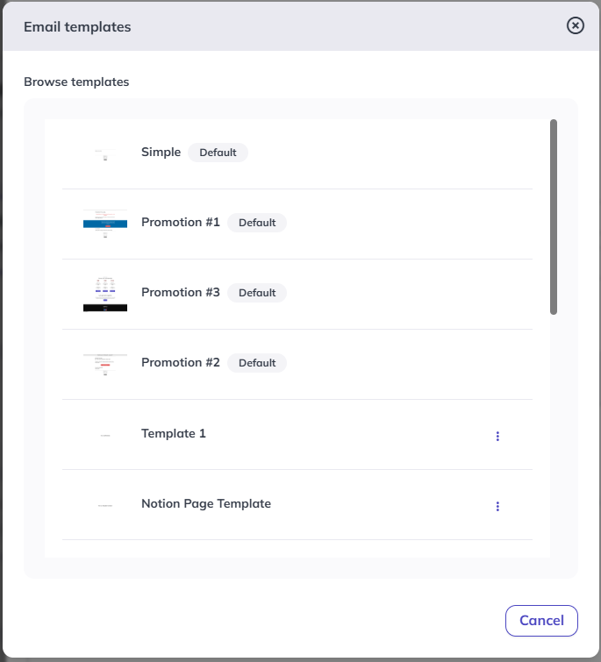
Task: Click the Promotion #1 preview thumbnail
Action: 105,224
